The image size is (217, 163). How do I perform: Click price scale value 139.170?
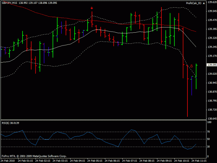click(x=212, y=56)
